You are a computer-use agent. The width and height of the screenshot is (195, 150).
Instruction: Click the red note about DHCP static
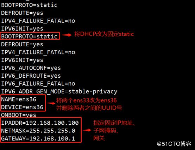pyautogui.click(x=104, y=34)
